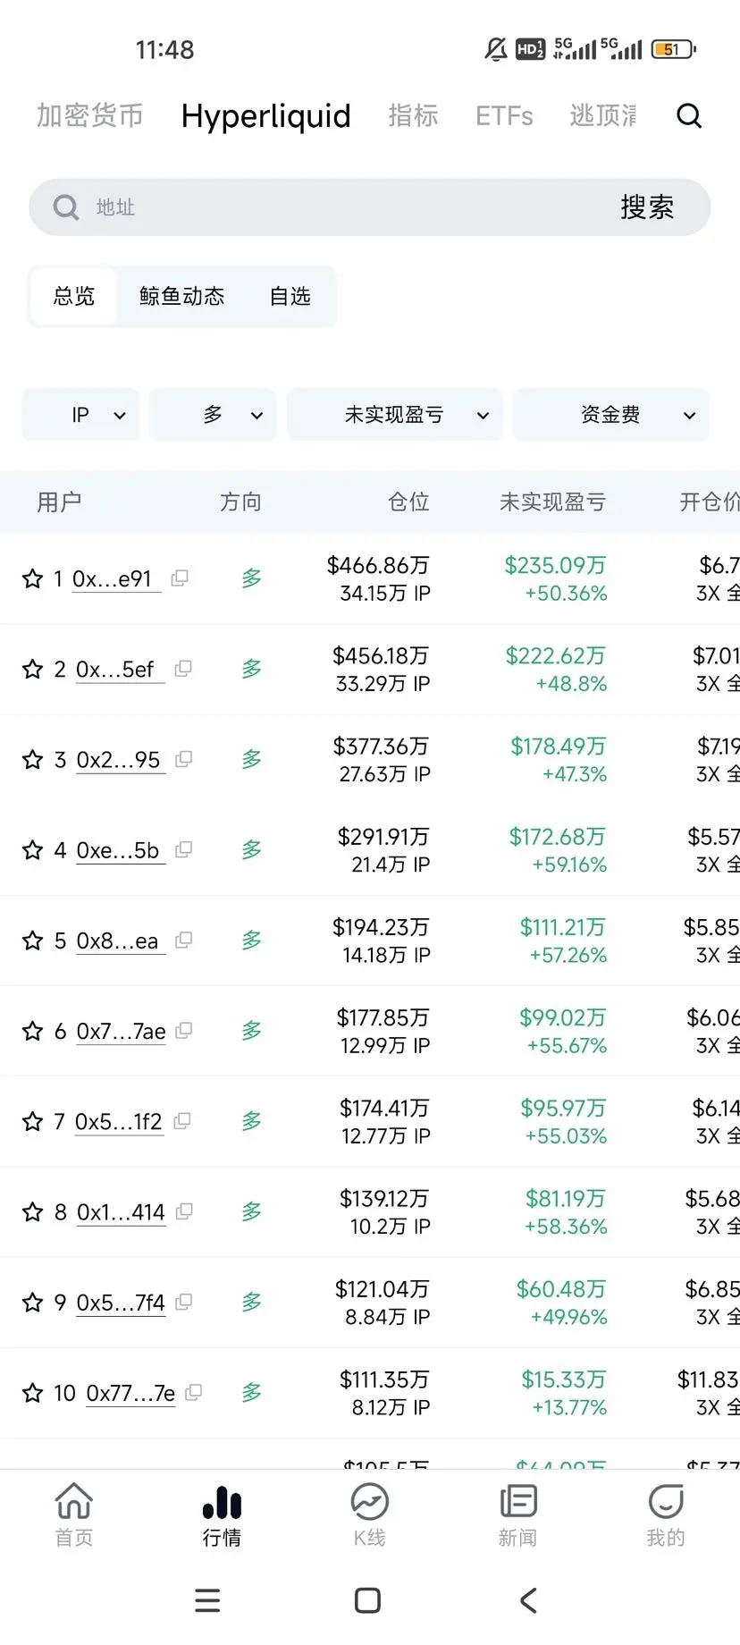
Task: Select the 自选 favorites sub-tab
Action: 290,296
